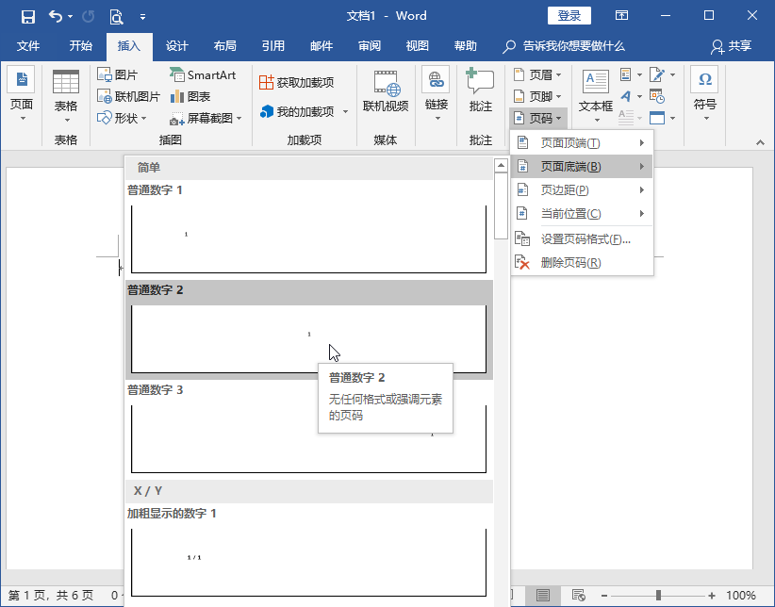Insert a Chart (图表)

click(x=190, y=96)
